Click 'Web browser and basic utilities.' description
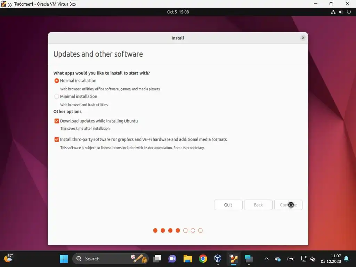The height and width of the screenshot is (267, 356). click(x=84, y=105)
